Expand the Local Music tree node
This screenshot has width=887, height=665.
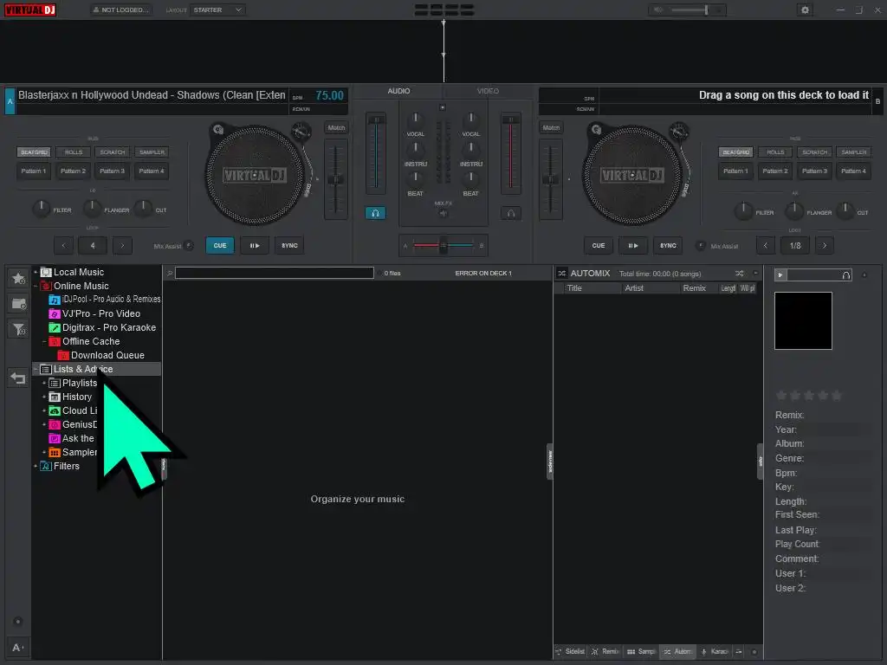click(x=36, y=272)
